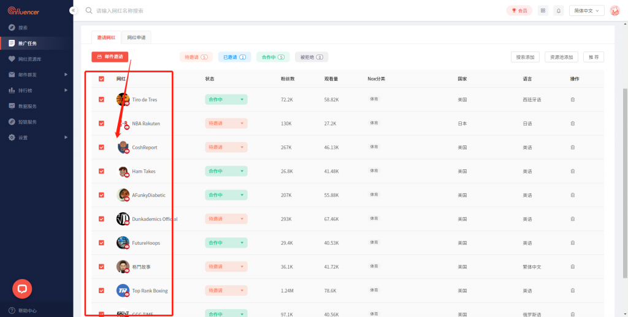The height and width of the screenshot is (317, 628).
Task: Uncheck the select-all checkbox in header
Action: (x=102, y=79)
